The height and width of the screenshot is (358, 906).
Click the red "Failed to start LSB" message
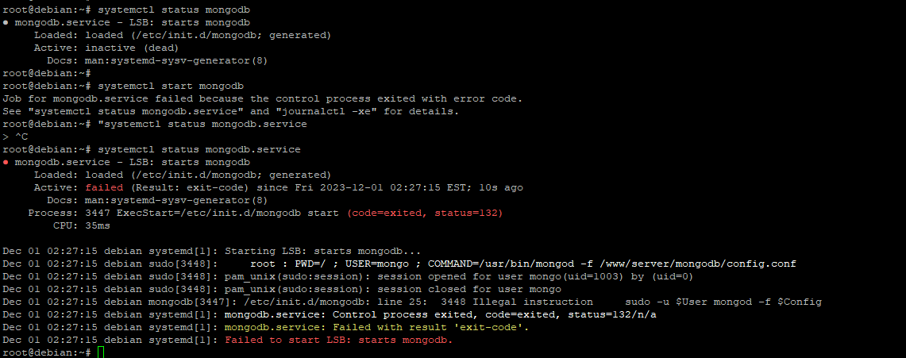coord(338,340)
